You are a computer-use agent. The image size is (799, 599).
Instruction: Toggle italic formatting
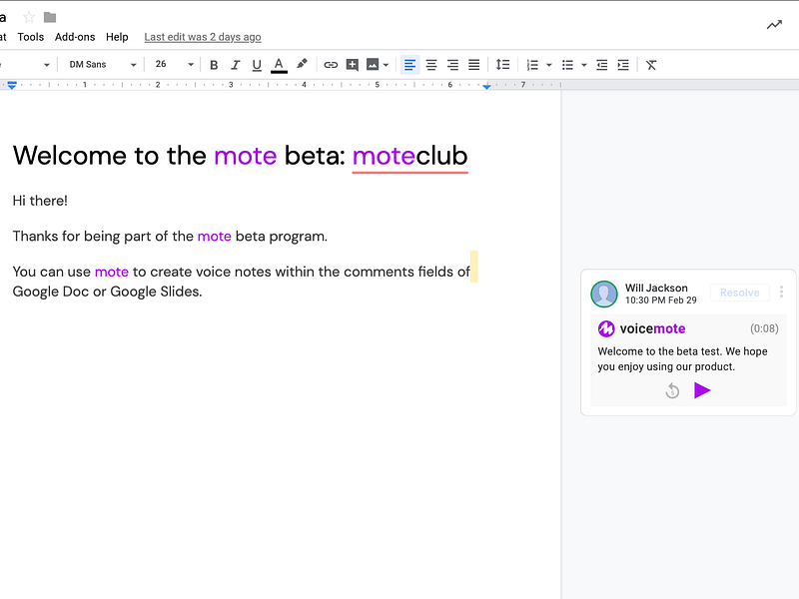pos(235,65)
